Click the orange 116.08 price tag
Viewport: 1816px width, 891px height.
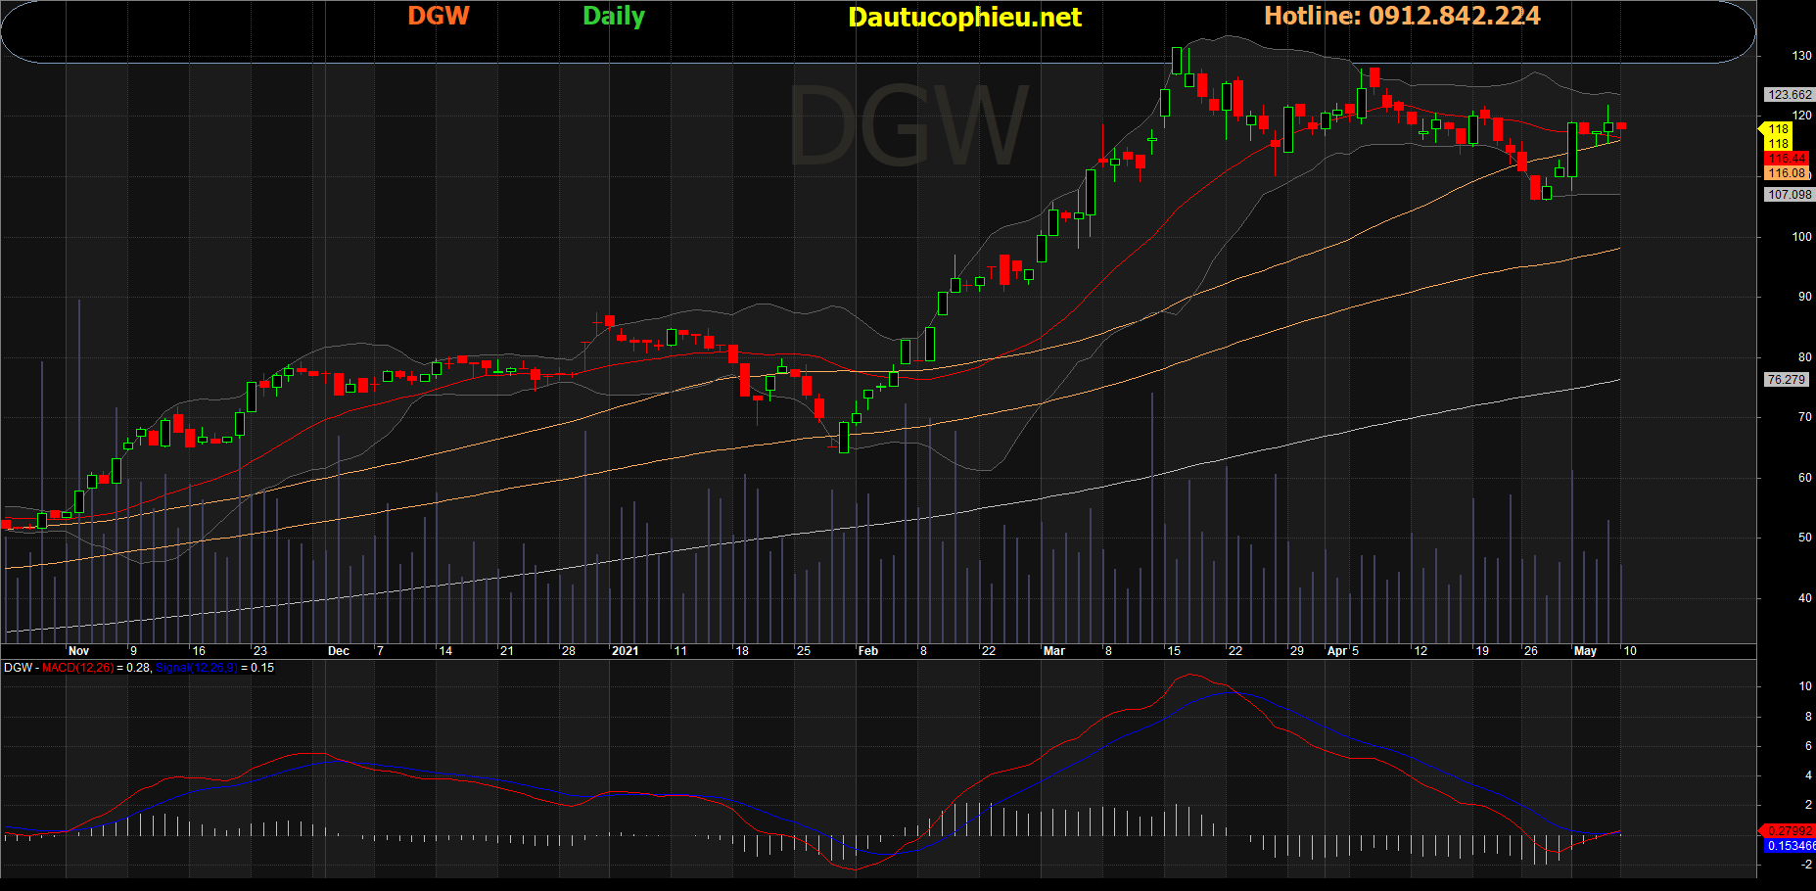click(1787, 173)
